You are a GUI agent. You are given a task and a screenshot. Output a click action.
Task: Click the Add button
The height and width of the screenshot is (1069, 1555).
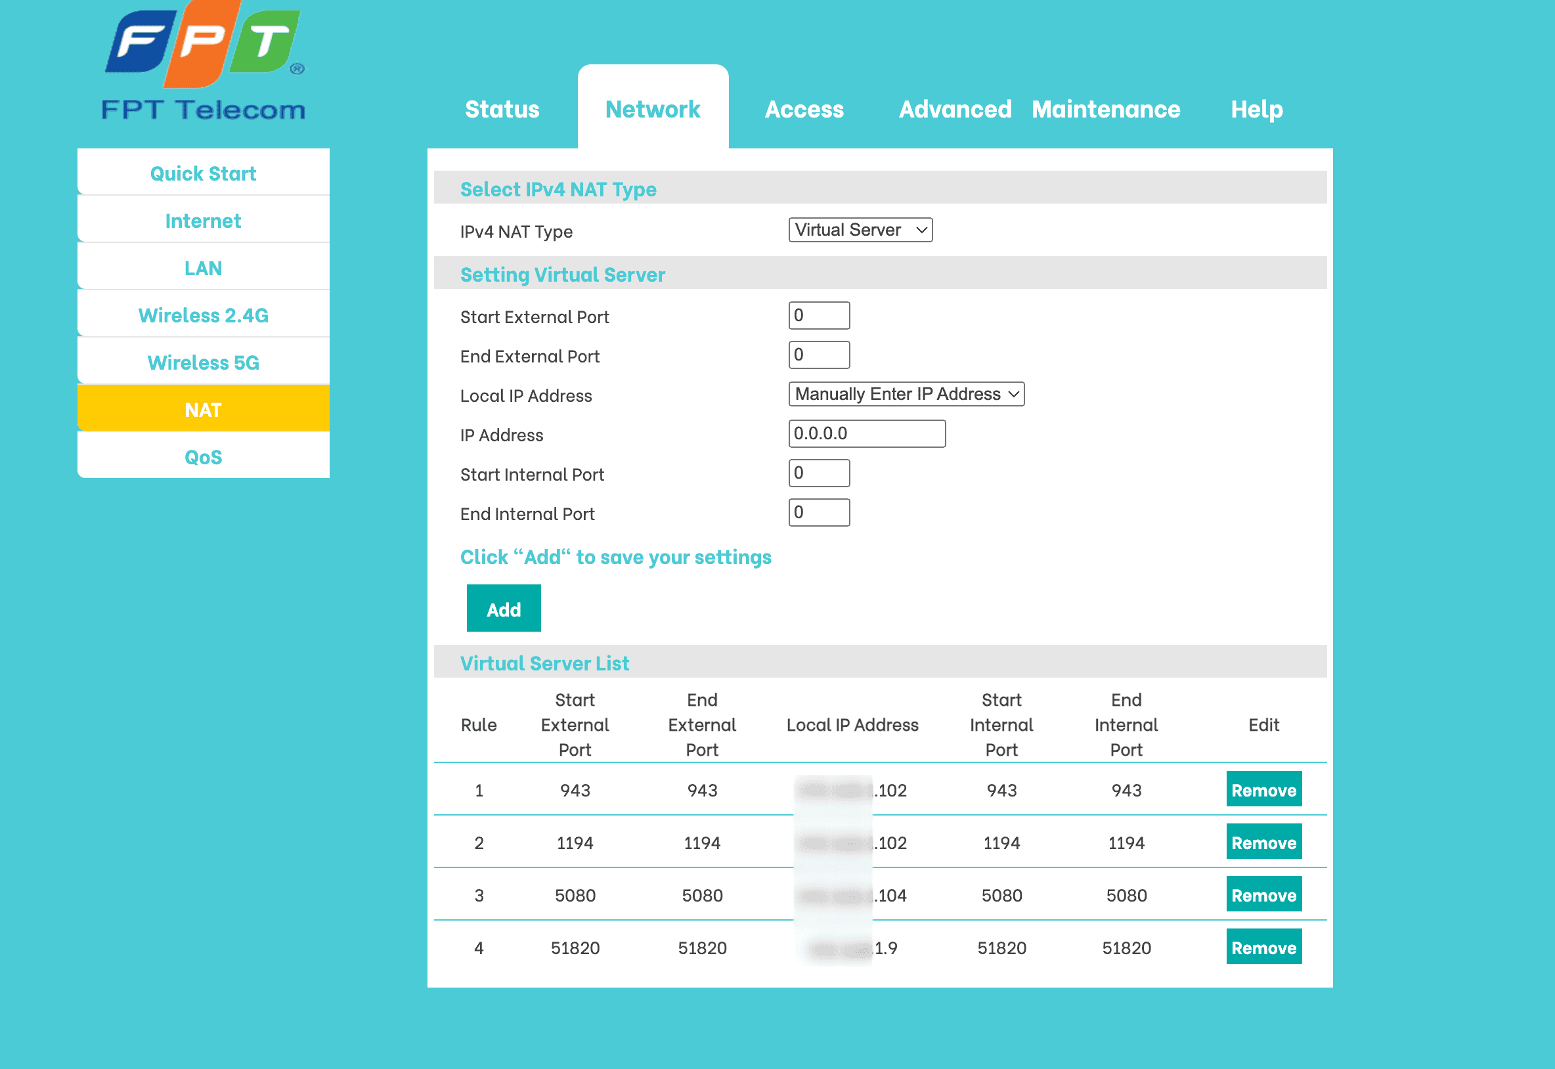[504, 608]
